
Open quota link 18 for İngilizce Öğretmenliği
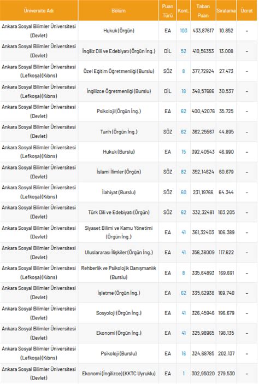click(x=184, y=91)
